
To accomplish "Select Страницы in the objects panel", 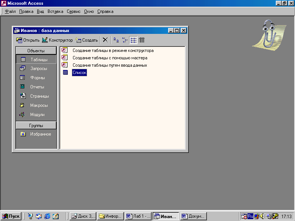I will point(36,96).
